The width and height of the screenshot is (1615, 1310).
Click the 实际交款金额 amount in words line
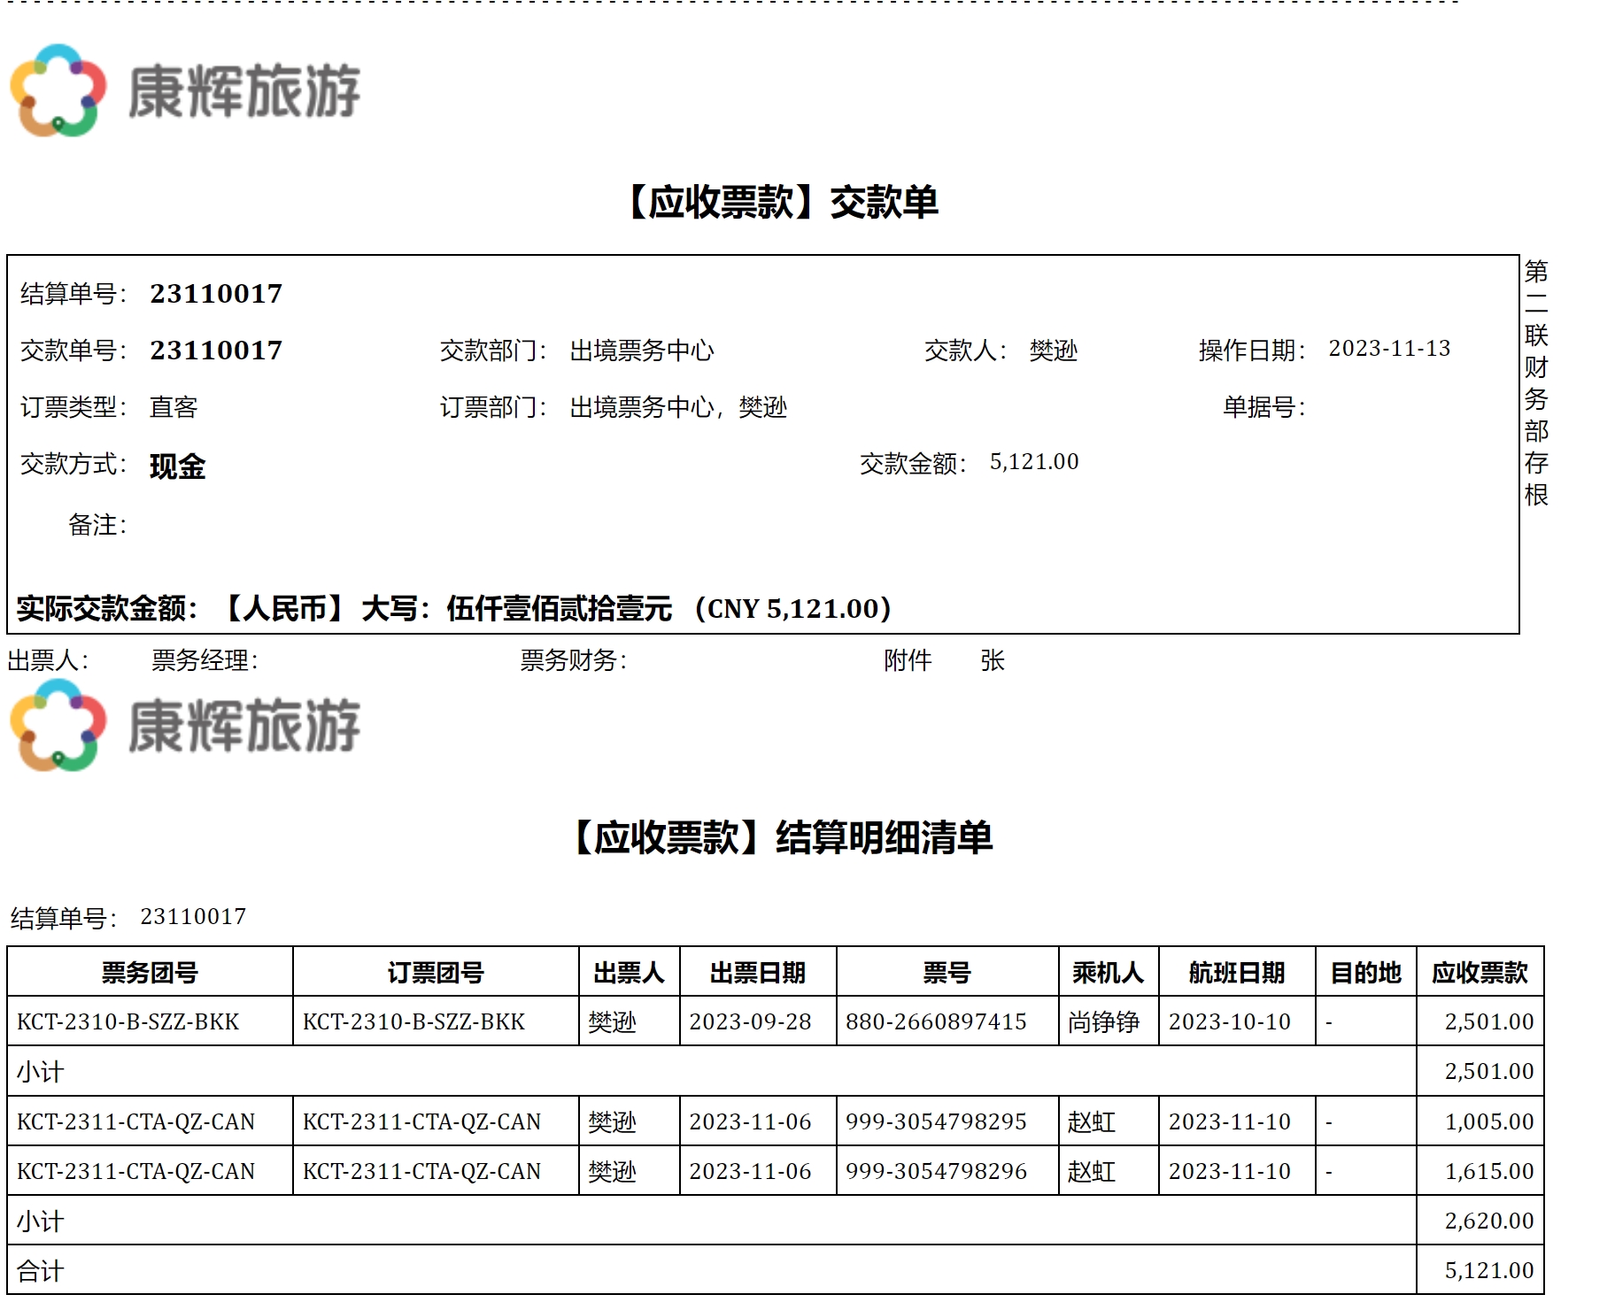(453, 609)
